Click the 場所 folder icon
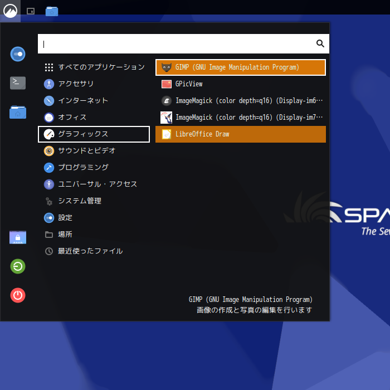 pos(49,235)
